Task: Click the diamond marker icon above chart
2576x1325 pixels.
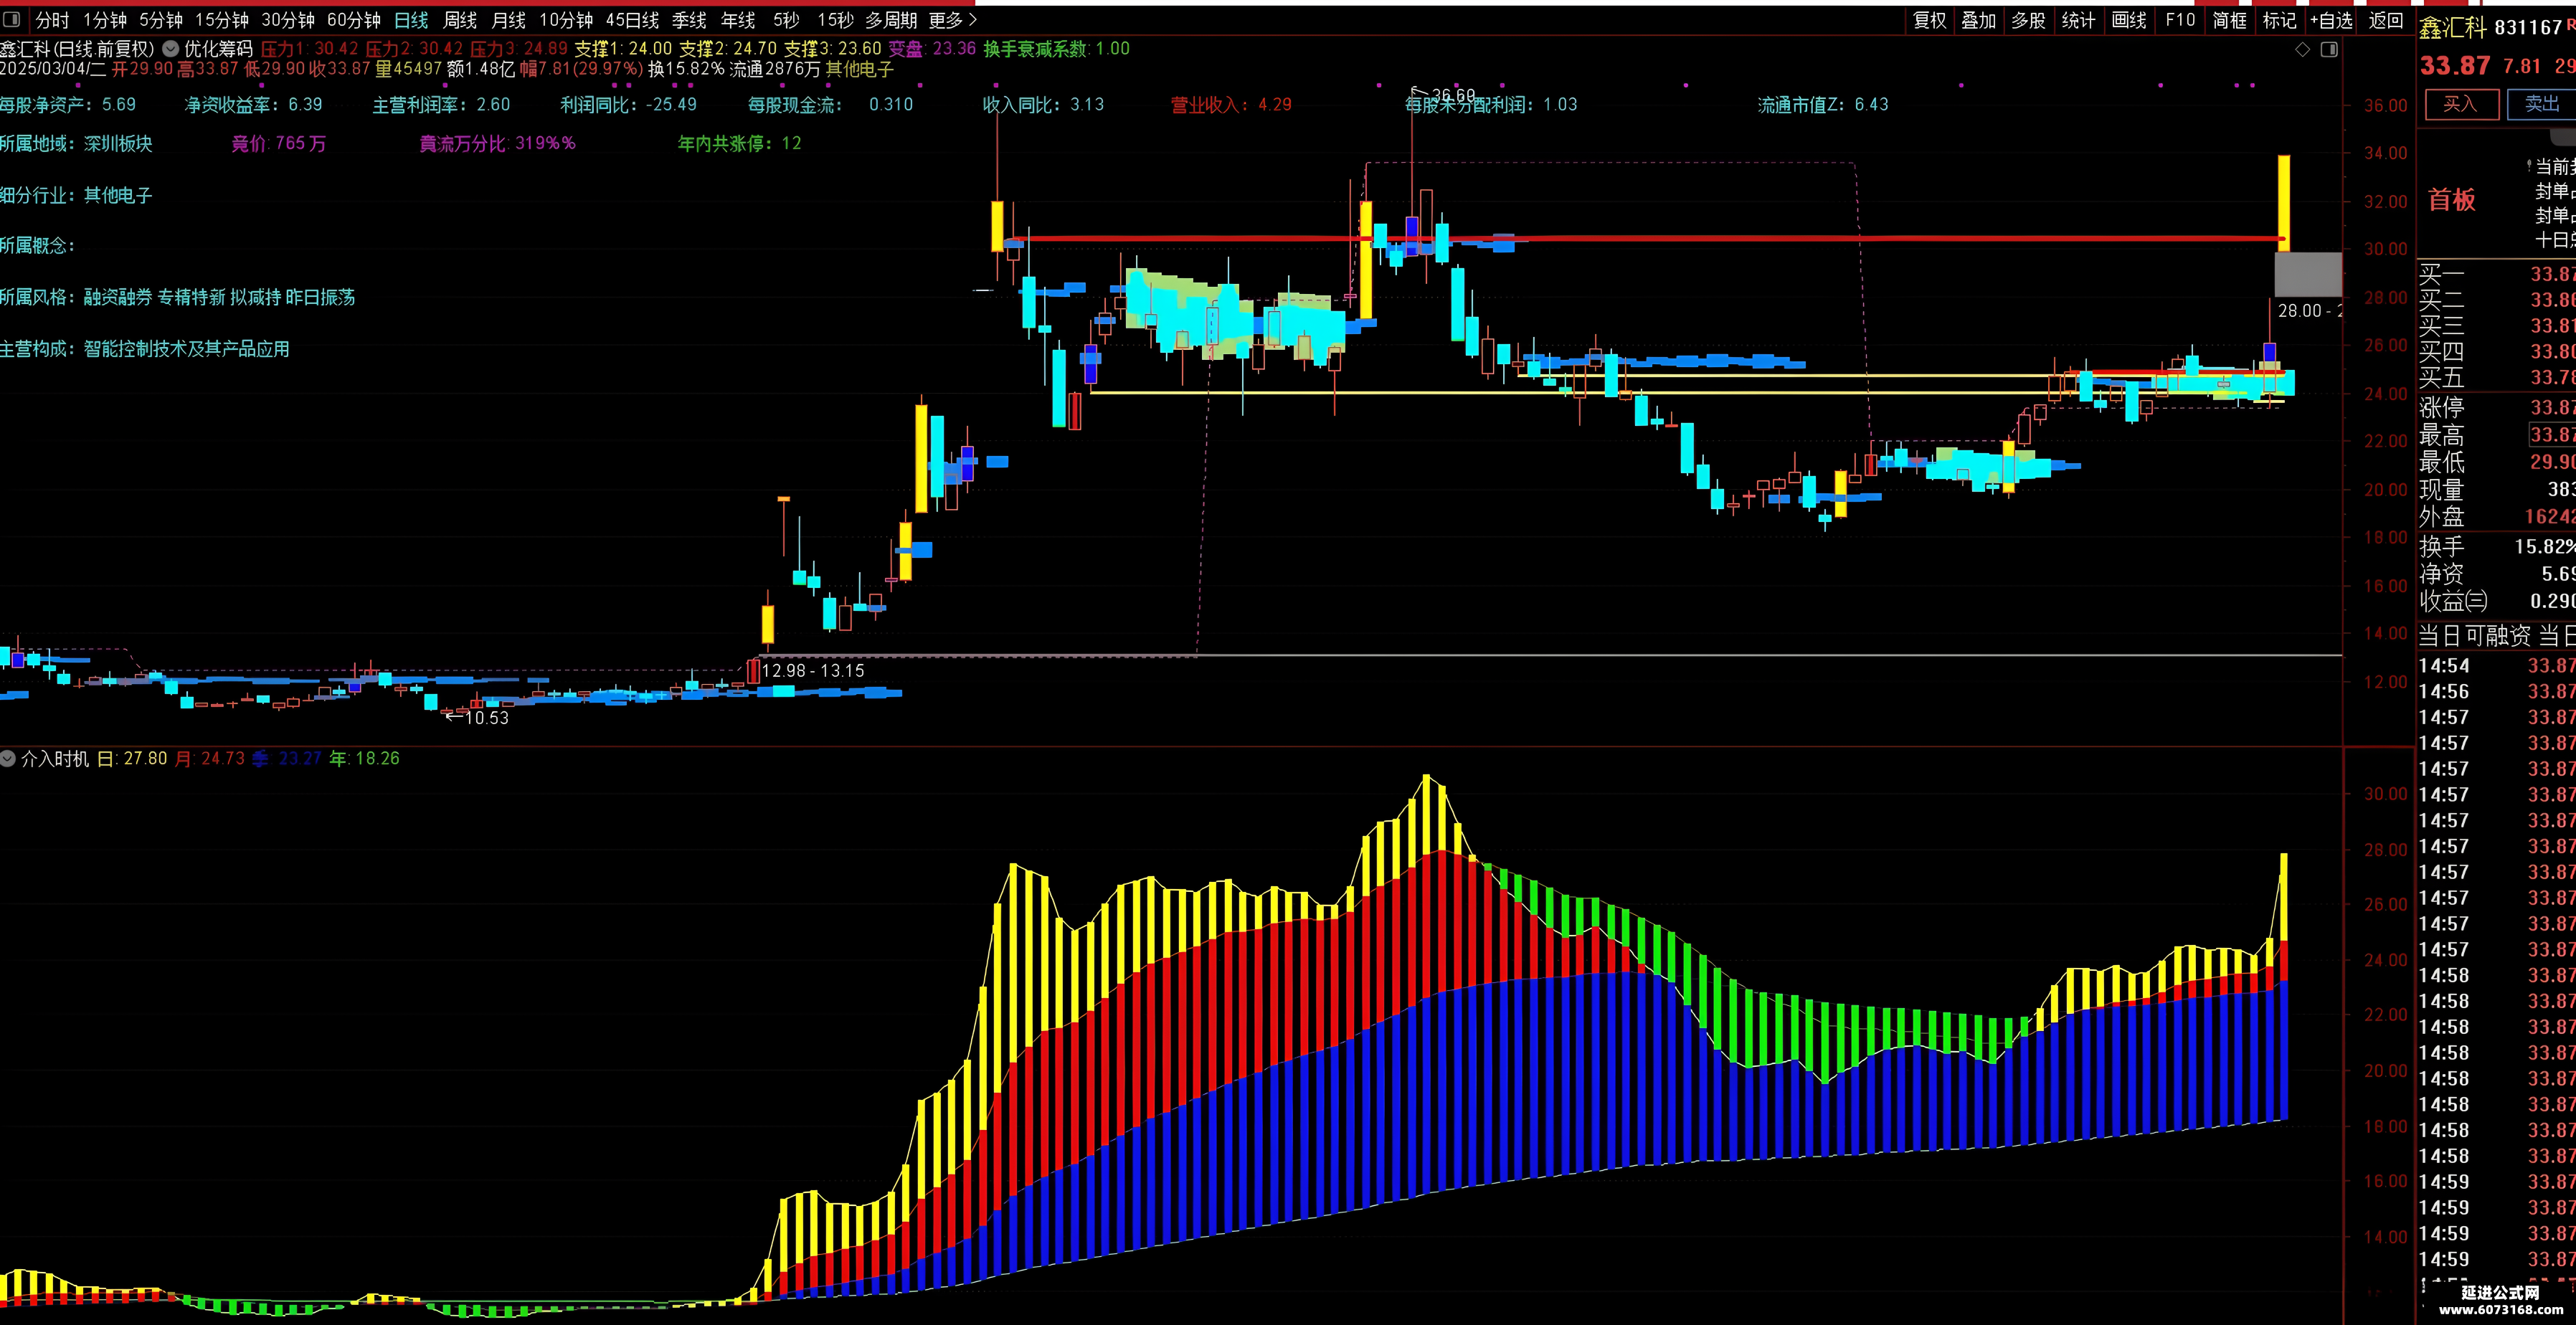Action: coord(2302,50)
